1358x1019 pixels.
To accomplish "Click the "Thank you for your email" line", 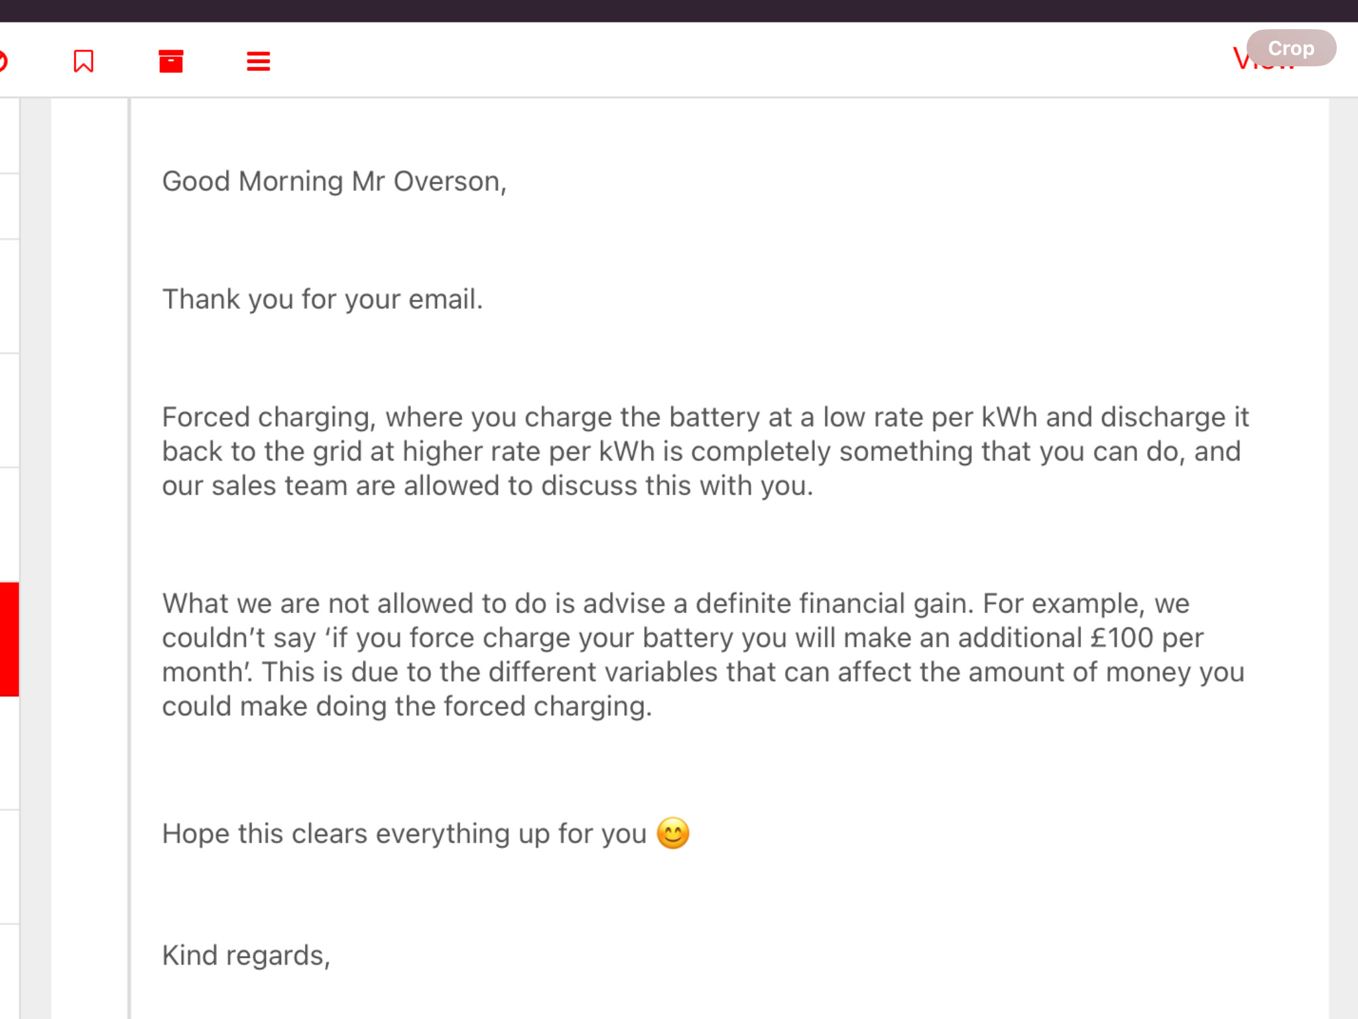I will point(322,299).
